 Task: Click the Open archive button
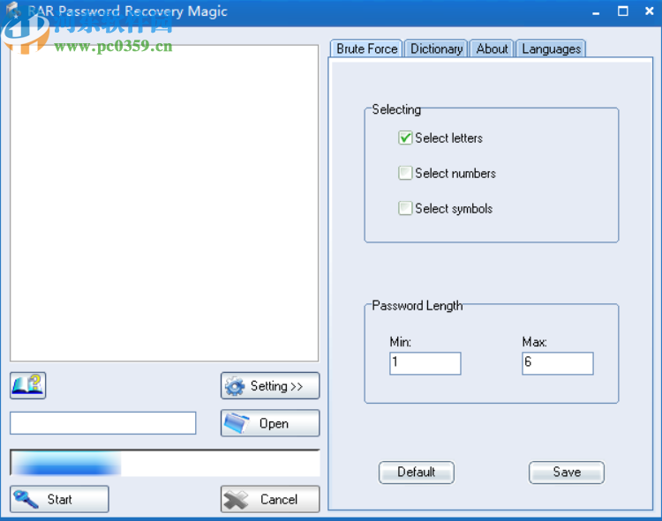[x=270, y=423]
